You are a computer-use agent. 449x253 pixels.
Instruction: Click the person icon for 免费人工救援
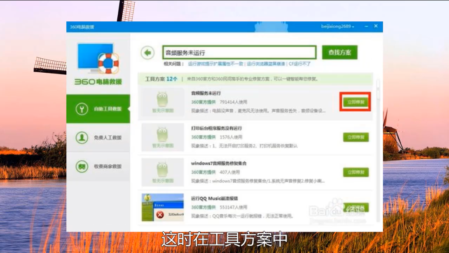point(82,138)
